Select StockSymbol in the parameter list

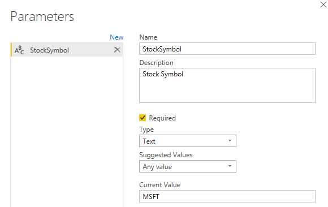67,50
